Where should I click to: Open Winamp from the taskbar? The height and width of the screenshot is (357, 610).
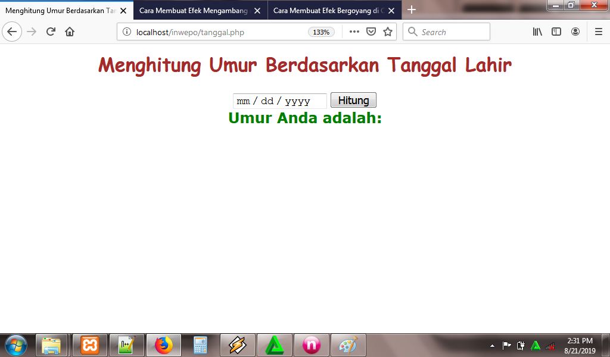tap(237, 345)
